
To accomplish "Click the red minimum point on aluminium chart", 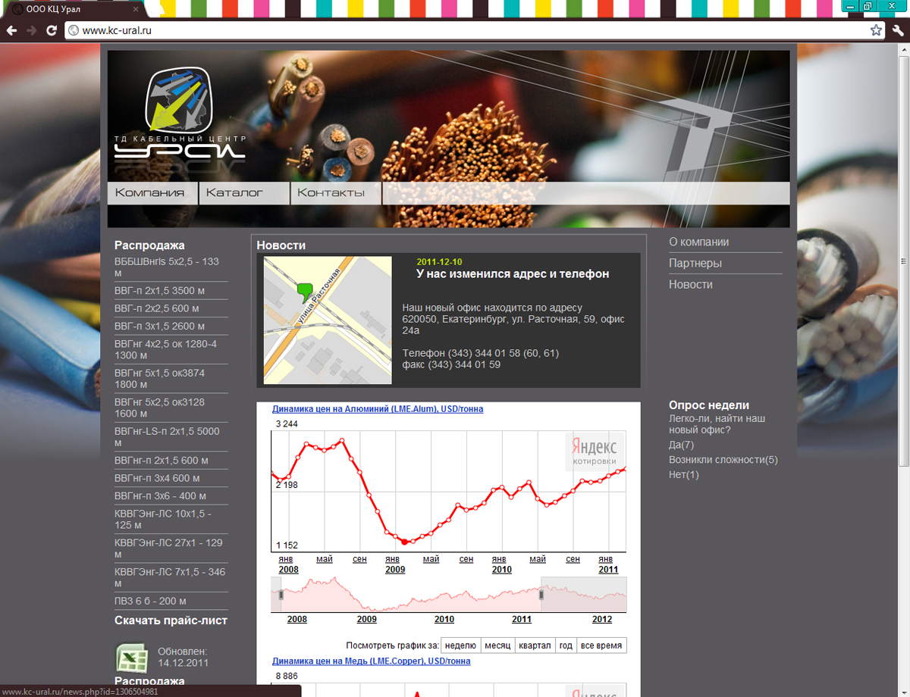I will [404, 542].
